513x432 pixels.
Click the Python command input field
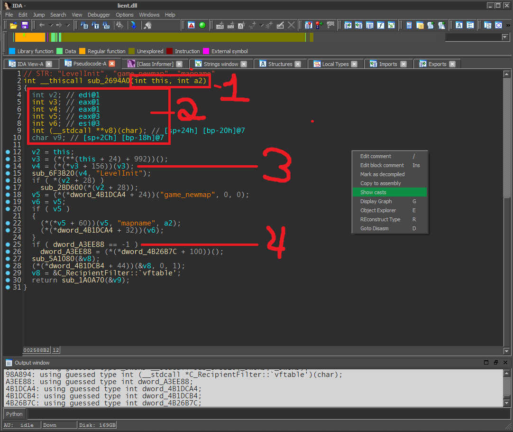pyautogui.click(x=269, y=414)
